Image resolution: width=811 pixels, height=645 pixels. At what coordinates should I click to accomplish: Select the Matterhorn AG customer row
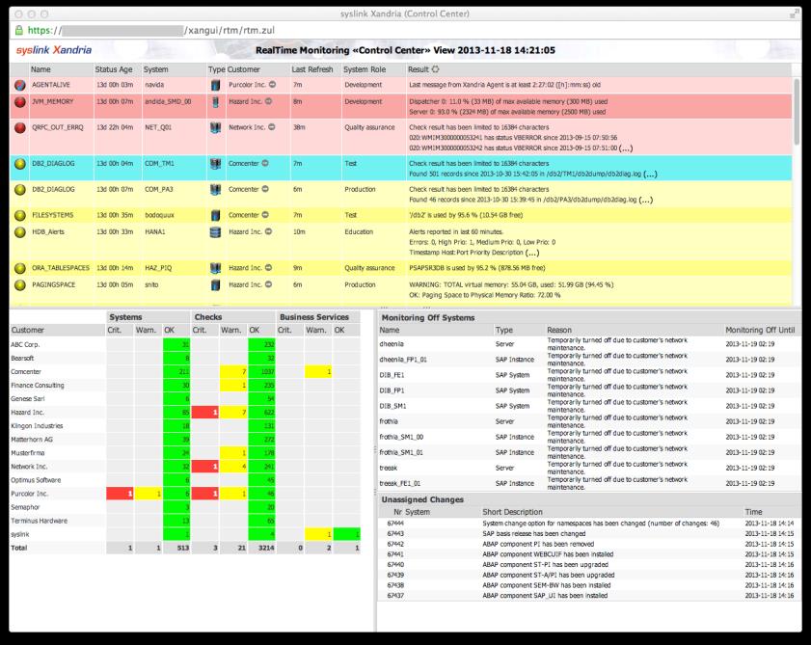tap(185, 440)
